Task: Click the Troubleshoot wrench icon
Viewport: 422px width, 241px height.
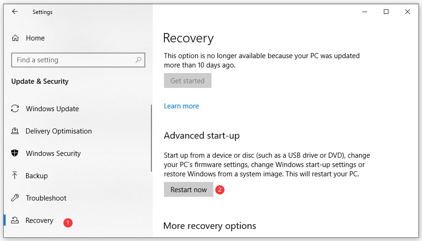Action: [x=15, y=198]
